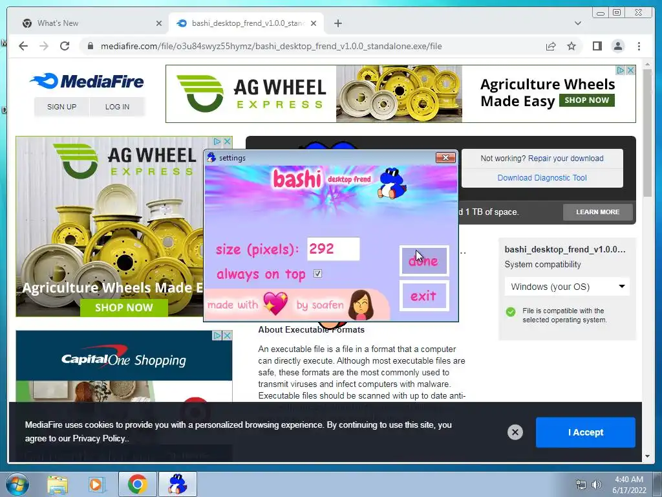Screen dimensions: 662x497
Task: Open the Chrome profile menu
Action: (x=618, y=46)
